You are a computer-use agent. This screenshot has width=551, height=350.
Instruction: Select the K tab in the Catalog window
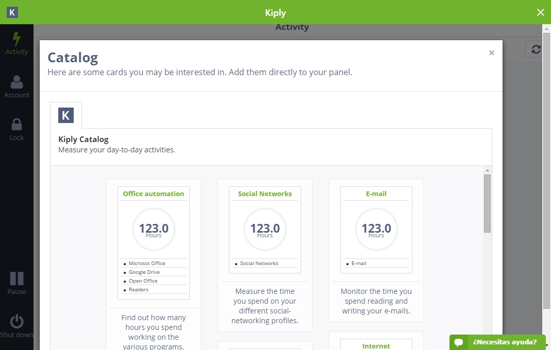tap(66, 115)
